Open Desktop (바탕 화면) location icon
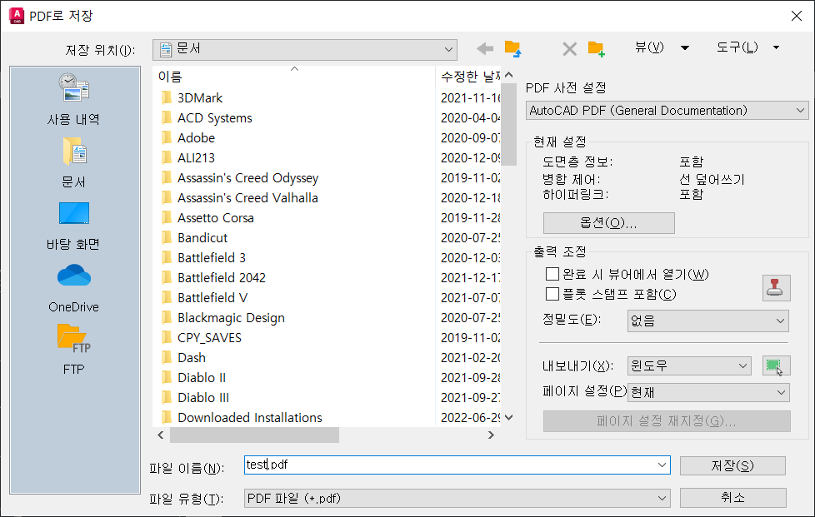 coord(73,226)
